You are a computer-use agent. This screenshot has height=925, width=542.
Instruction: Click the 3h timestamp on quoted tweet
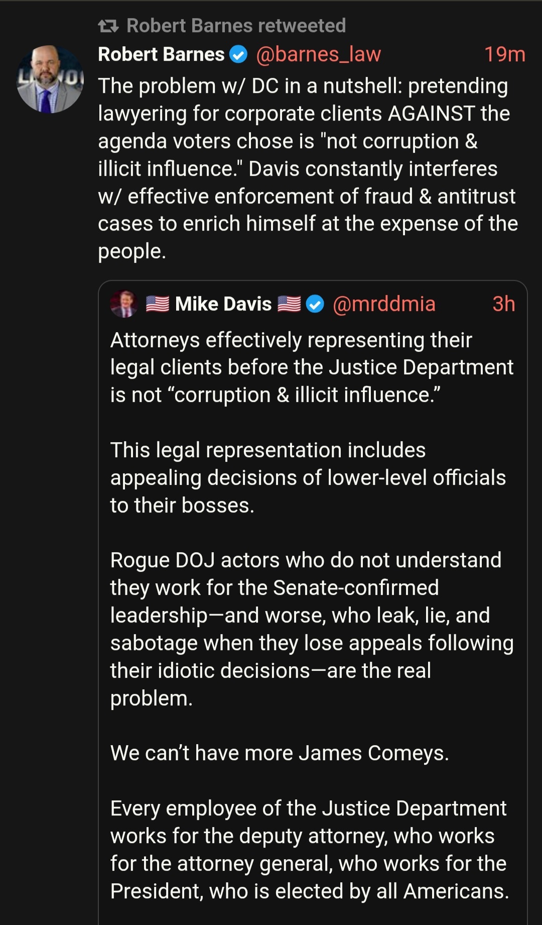(x=503, y=304)
